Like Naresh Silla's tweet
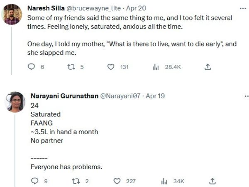Viewport: 249px width, 187px height. (111, 66)
